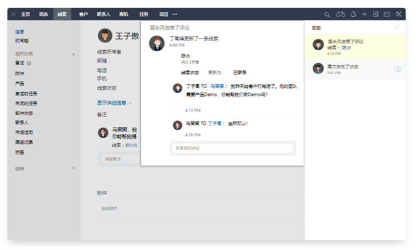This screenshot has width=418, height=250.
Task: Open the mail envelope icon
Action: click(387, 14)
